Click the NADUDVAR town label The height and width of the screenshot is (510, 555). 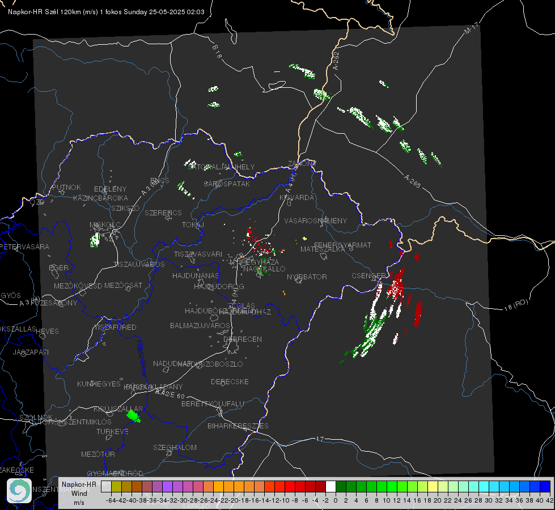coord(172,364)
